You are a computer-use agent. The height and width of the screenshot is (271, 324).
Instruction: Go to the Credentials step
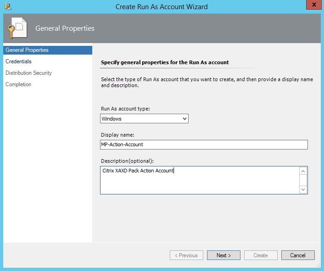pos(18,61)
